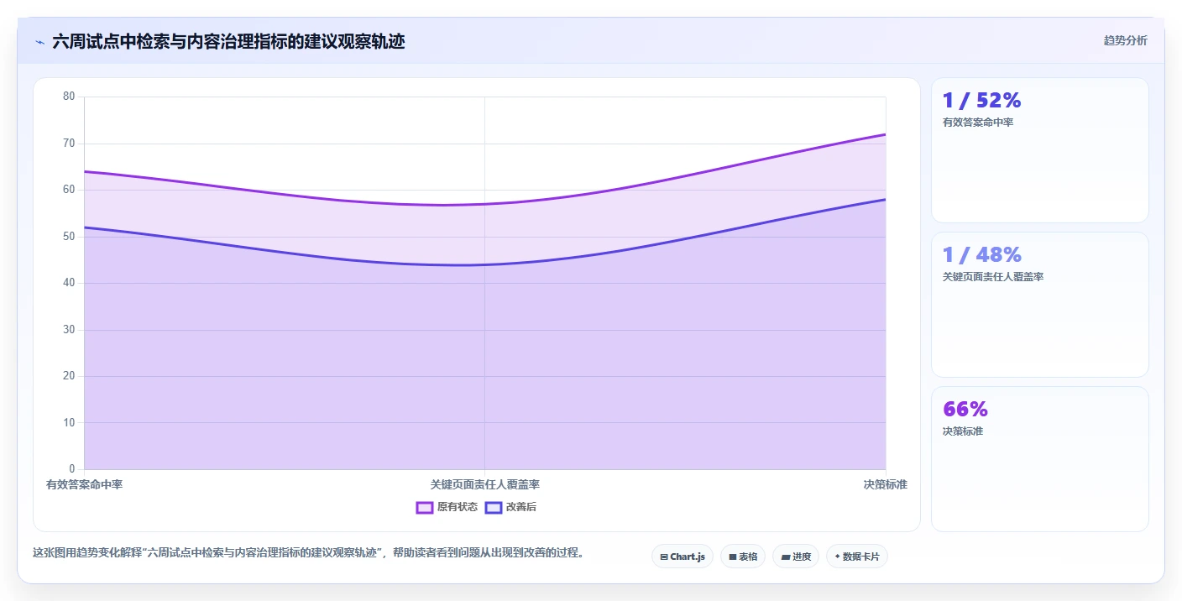Open the 1 / 52% 有效答案命中率 card
Screen dimensions: 1182x601
click(1039, 150)
